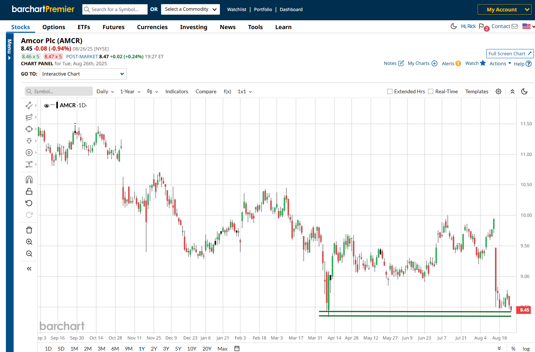Open the Stocks tab

pos(21,27)
